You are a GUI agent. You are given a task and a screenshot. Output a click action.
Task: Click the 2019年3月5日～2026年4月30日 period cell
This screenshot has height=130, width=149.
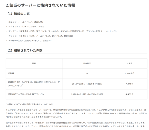coord(87,84)
